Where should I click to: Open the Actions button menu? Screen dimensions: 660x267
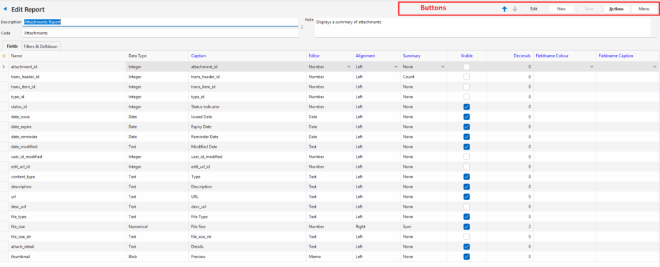pyautogui.click(x=616, y=9)
